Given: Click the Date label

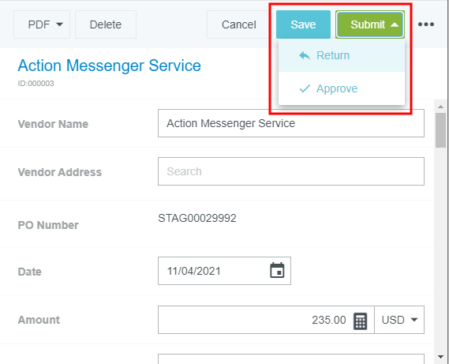Looking at the screenshot, I should click(30, 272).
